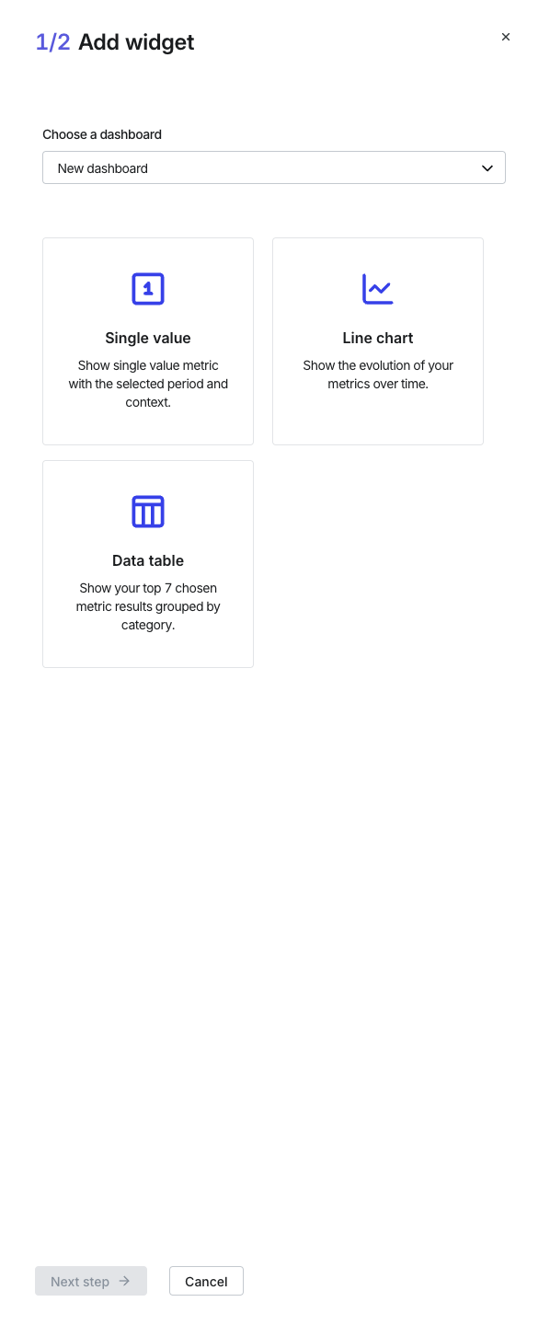550x1325 pixels.
Task: Click the Next step button
Action: (x=91, y=1281)
